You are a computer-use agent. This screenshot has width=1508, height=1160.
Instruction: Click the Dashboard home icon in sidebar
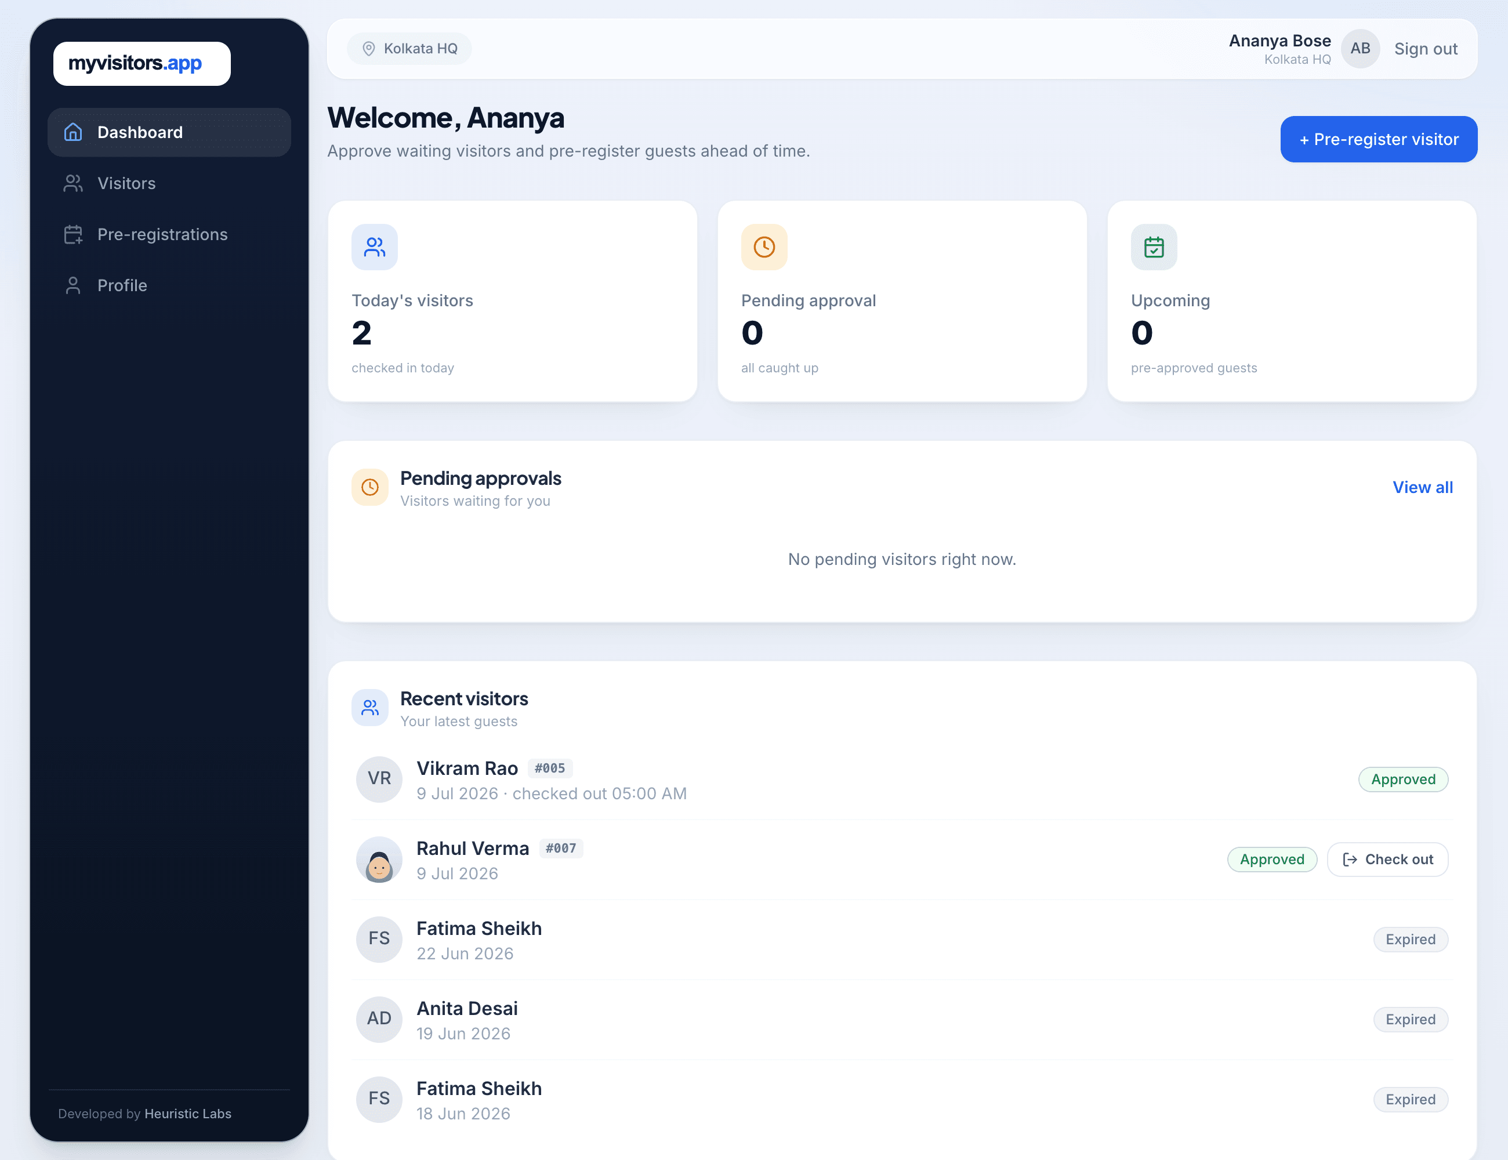pos(73,132)
